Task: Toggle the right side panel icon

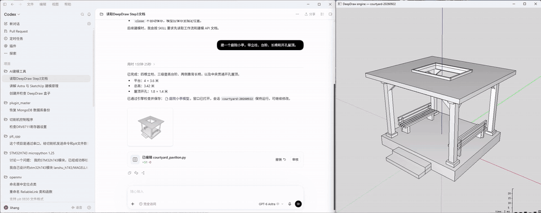Action: click(x=331, y=14)
